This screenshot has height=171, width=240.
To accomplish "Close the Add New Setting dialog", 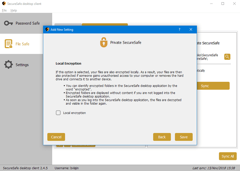I will (x=191, y=29).
